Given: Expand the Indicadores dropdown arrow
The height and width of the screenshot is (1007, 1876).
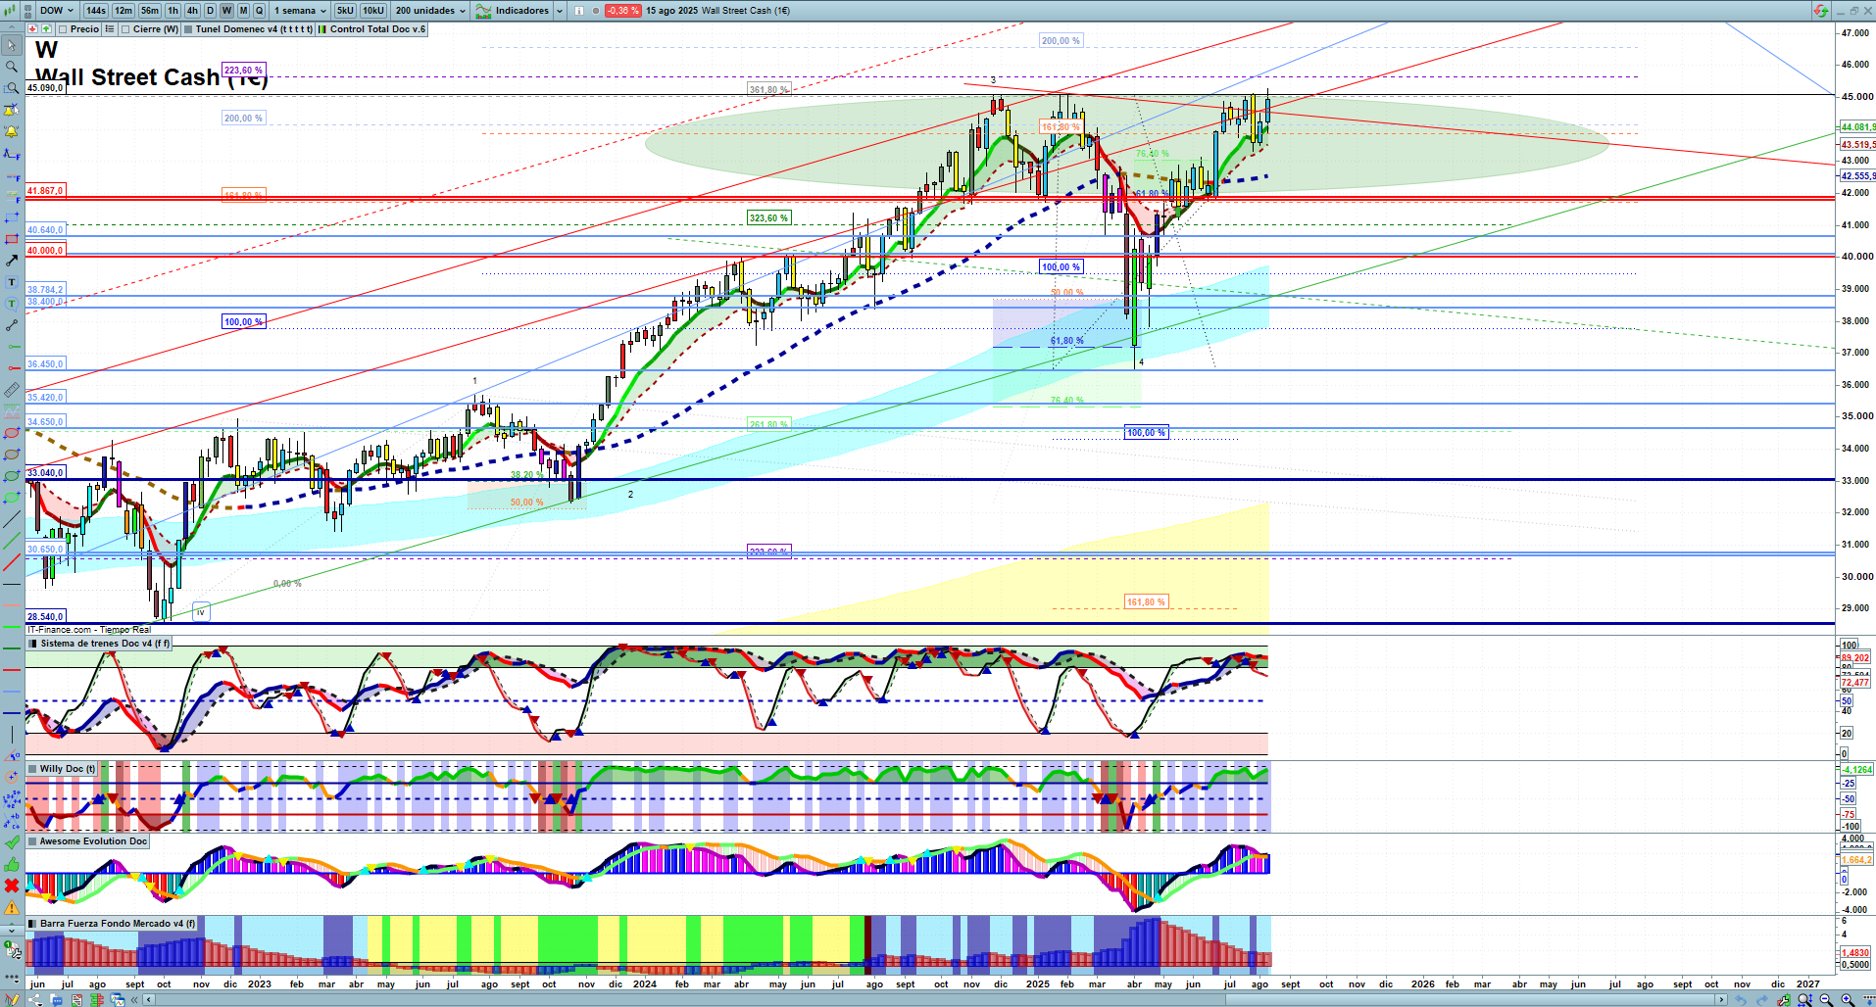Looking at the screenshot, I should tap(560, 11).
